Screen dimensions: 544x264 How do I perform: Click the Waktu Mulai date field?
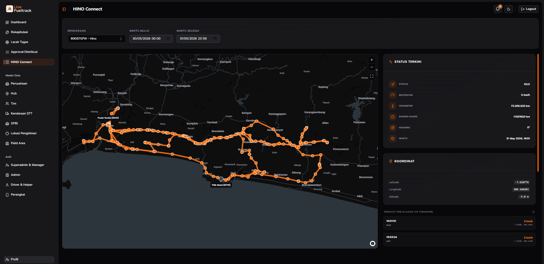(x=151, y=39)
